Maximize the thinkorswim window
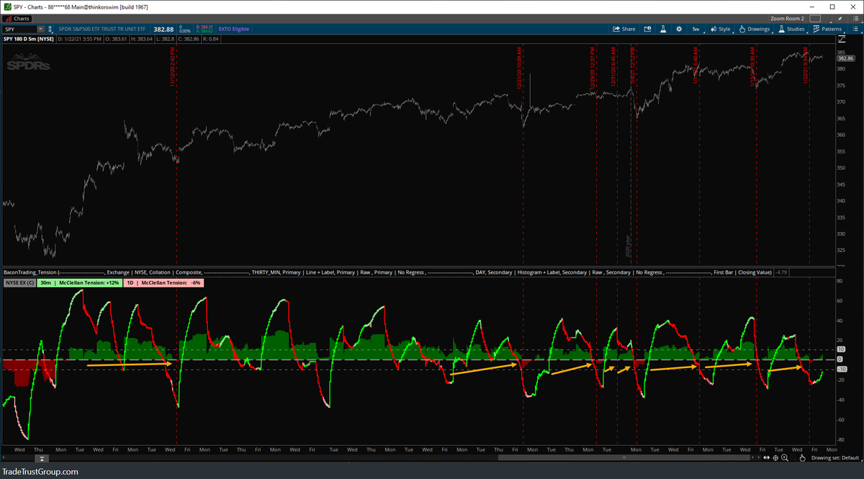The height and width of the screenshot is (479, 864). pos(832,7)
